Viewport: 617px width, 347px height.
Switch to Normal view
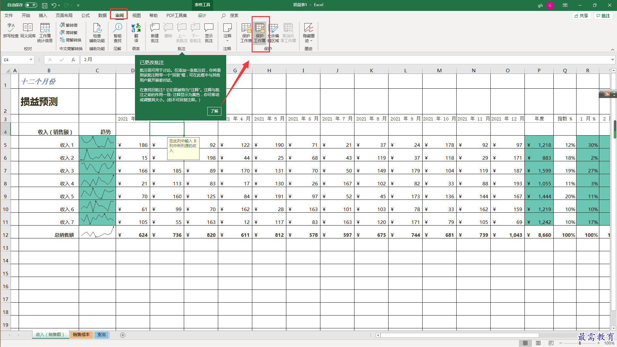coord(525,343)
